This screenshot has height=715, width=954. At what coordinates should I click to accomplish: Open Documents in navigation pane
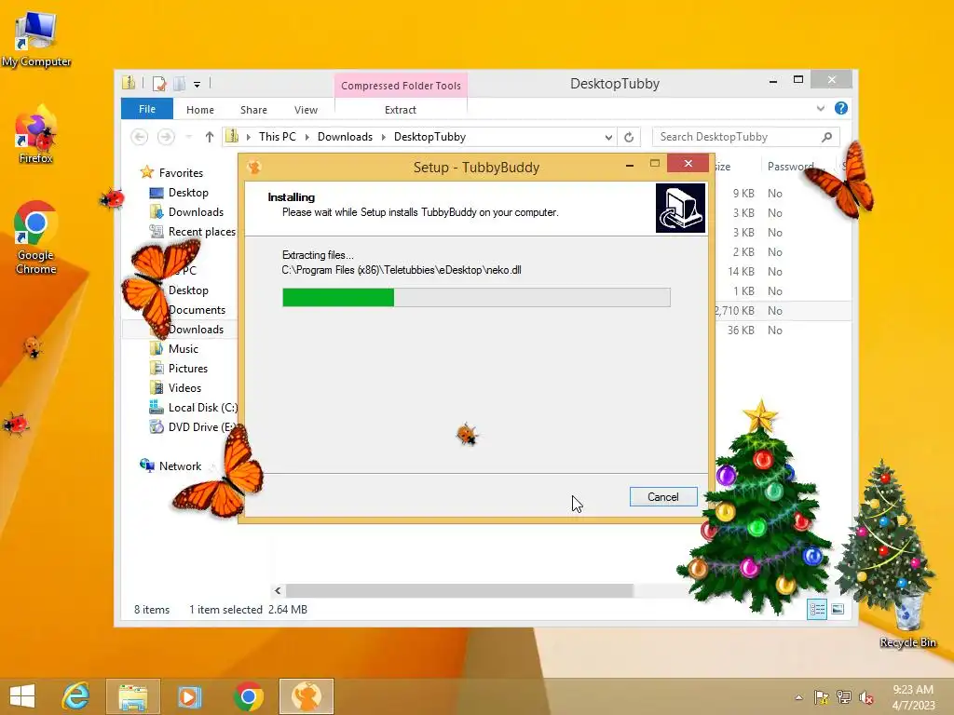click(197, 309)
